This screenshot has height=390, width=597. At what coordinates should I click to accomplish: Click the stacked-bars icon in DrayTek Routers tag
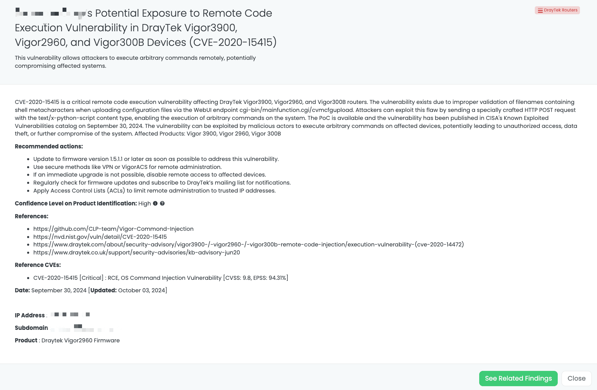click(540, 10)
